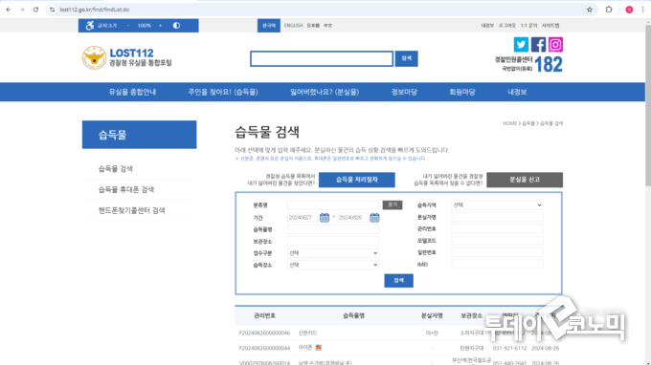Click 습득물 처리절차 button
651x365 pixels.
click(357, 180)
